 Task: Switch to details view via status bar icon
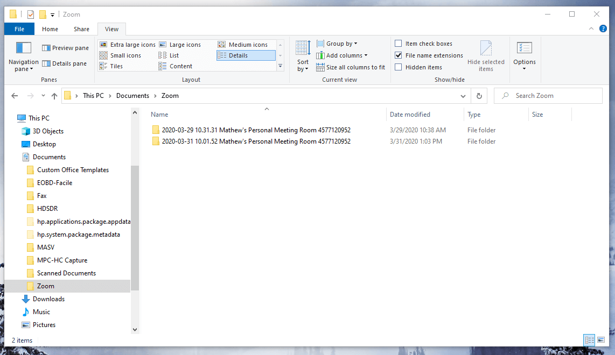click(x=589, y=340)
